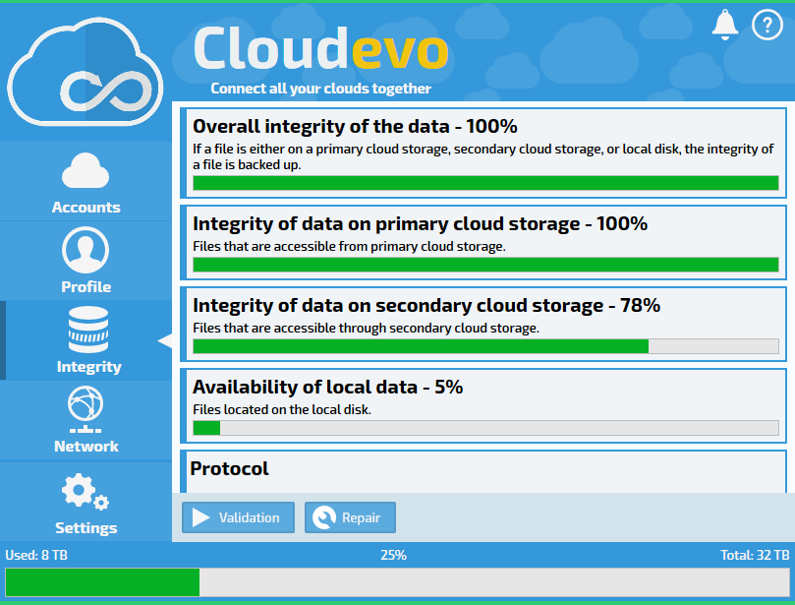The height and width of the screenshot is (605, 795).
Task: Click the Cloudevo infinity cloud logo
Action: click(x=85, y=72)
